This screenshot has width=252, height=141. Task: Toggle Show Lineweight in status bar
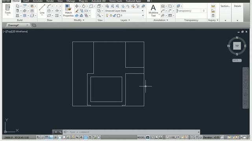[81, 137]
